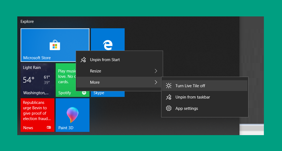Expand the Resize chevron arrow
Viewport: 282px width, 151px height.
(x=156, y=71)
